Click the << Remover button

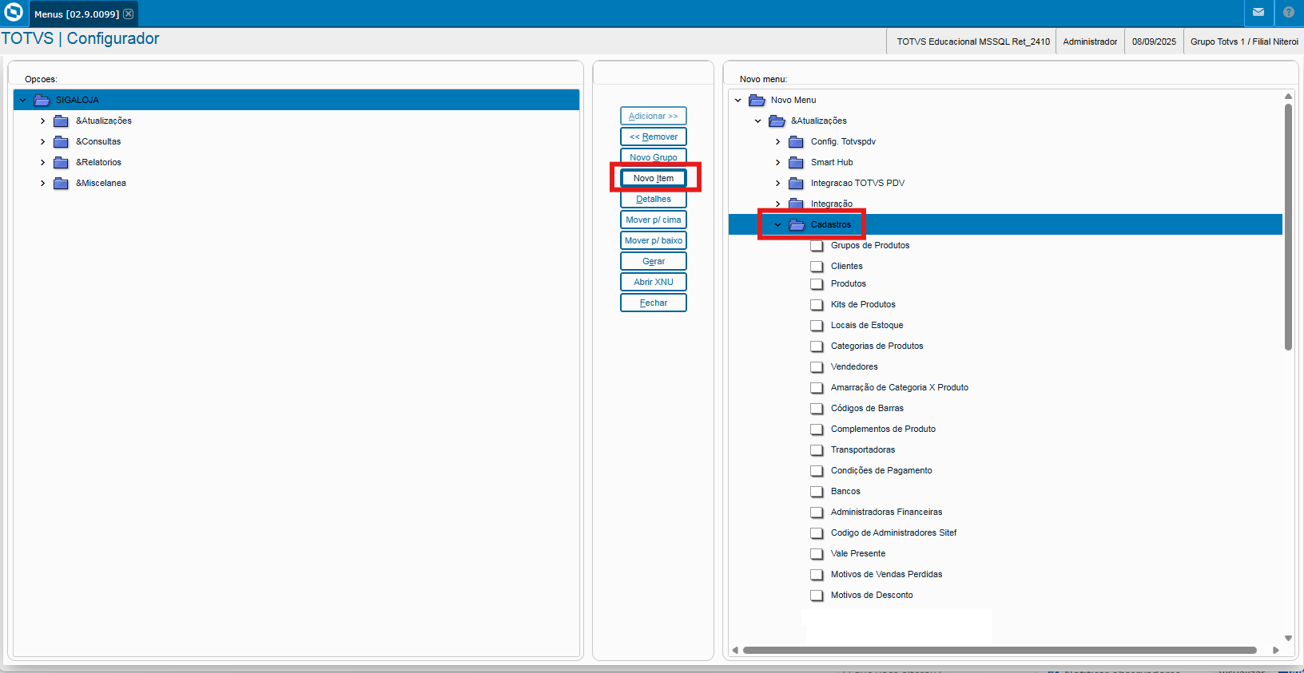pyautogui.click(x=654, y=137)
